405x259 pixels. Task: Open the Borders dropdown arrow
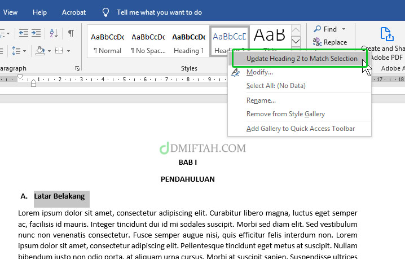[x=68, y=51]
